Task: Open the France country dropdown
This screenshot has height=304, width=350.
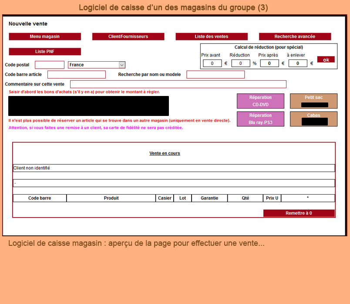Action: click(x=97, y=65)
